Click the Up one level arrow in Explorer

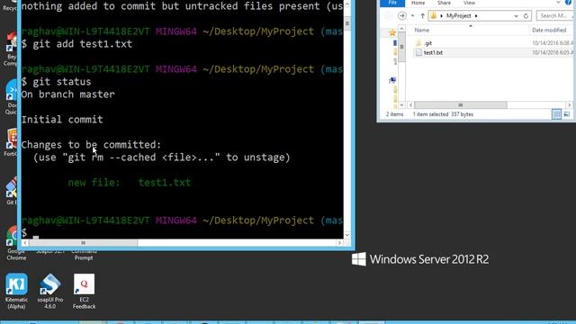[422, 16]
